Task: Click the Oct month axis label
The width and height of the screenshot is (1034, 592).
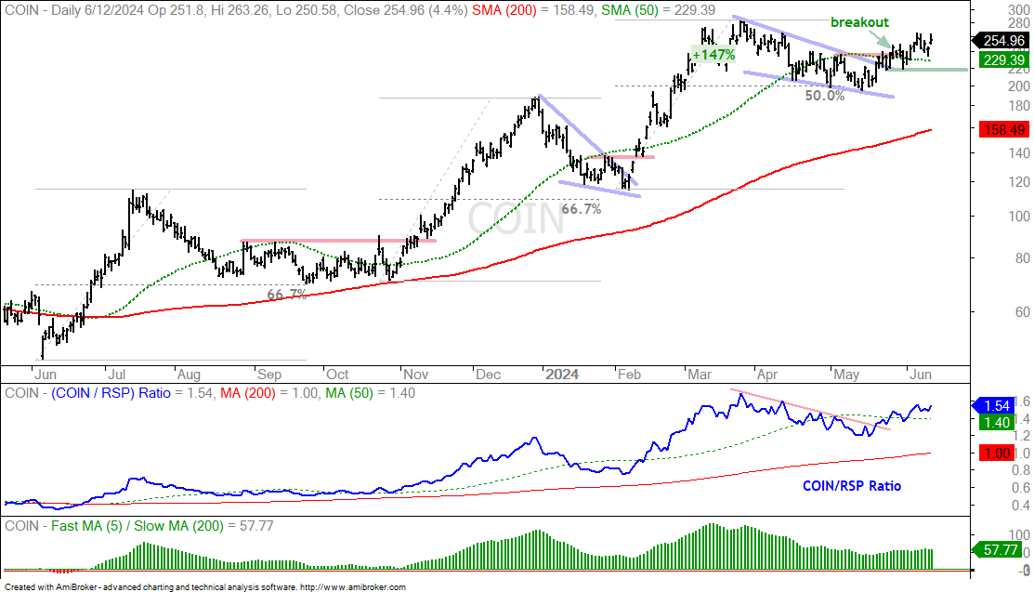Action: coord(337,375)
